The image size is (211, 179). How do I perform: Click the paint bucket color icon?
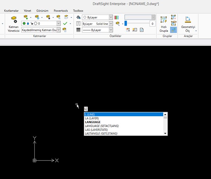78,17
